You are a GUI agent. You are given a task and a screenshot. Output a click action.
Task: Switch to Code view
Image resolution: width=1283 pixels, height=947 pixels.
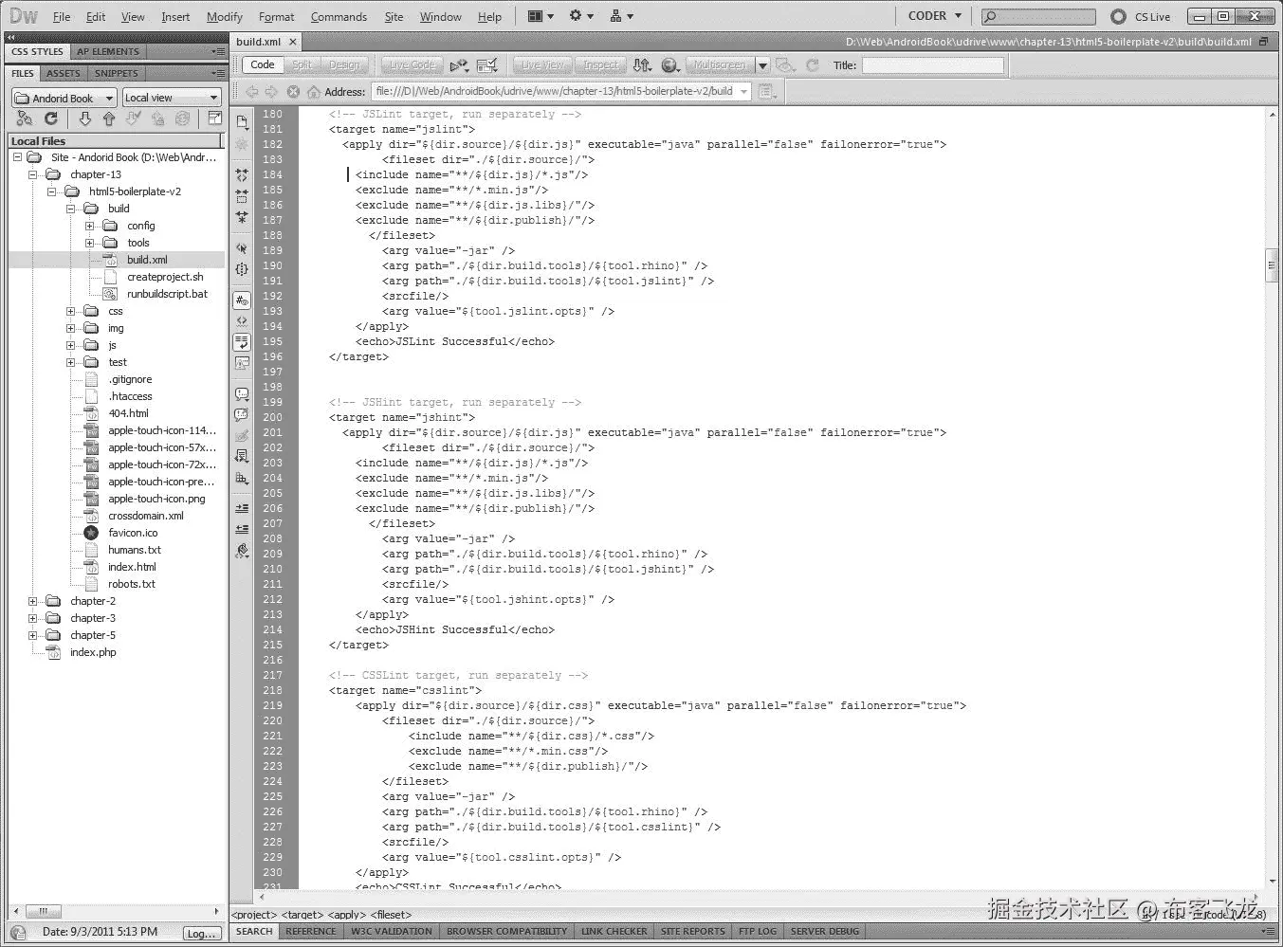[x=263, y=64]
